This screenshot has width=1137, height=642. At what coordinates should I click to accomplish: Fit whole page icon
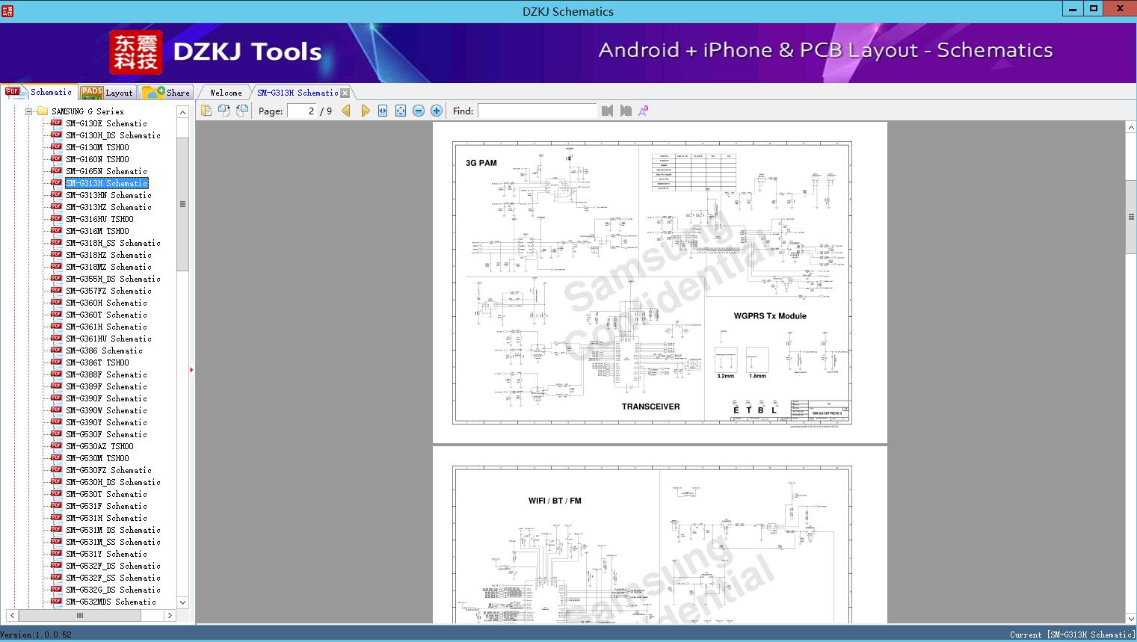(x=401, y=111)
